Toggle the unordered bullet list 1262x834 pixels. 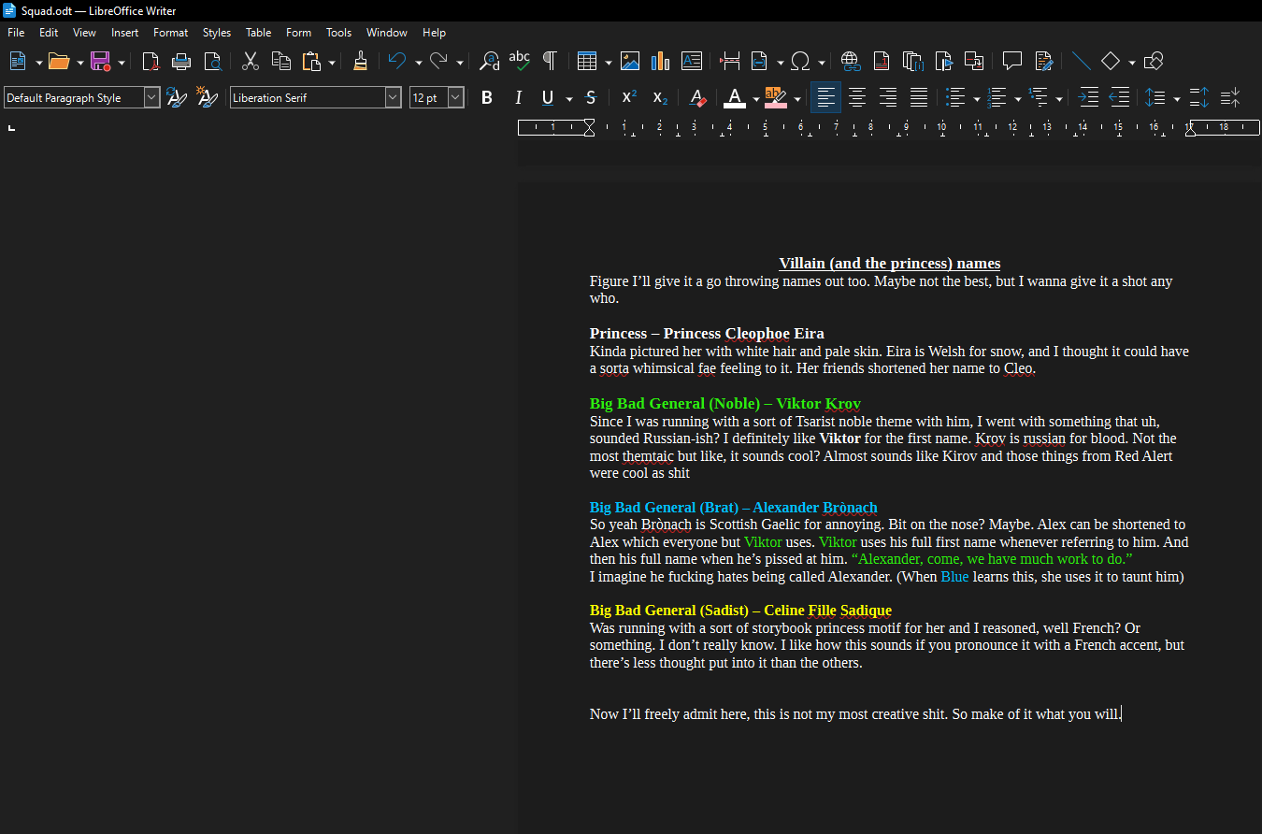[955, 97]
